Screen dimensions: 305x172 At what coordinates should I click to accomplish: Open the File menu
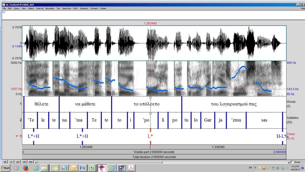click(4, 8)
